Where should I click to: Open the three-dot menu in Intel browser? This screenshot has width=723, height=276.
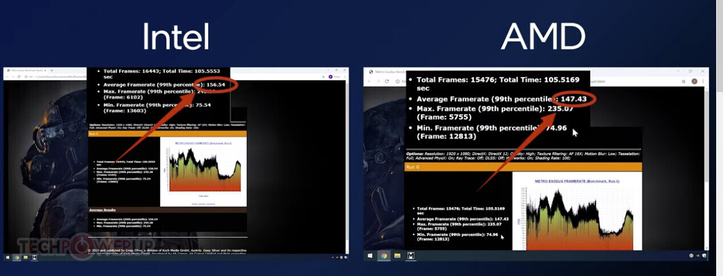click(345, 76)
